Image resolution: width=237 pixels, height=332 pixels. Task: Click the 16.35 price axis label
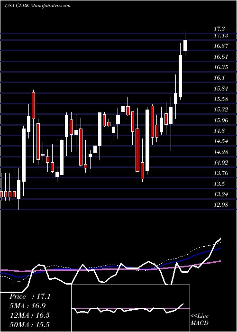click(x=221, y=67)
